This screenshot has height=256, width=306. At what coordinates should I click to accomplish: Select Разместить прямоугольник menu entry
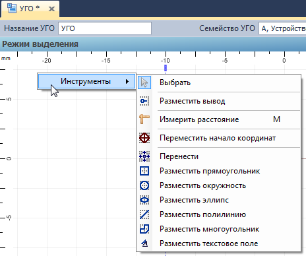218,171
